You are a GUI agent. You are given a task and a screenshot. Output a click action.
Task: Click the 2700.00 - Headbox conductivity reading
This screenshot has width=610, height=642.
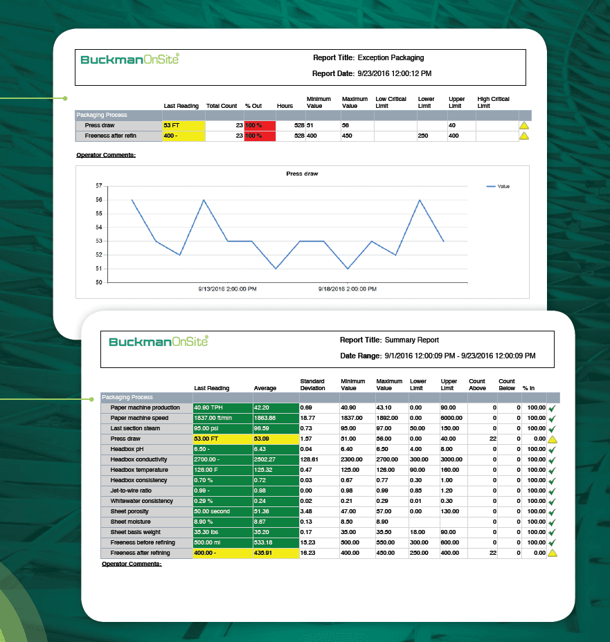pos(223,459)
